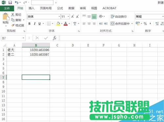Click the 剪切 cut button
The width and height of the screenshot is (164, 122).
tap(16, 15)
